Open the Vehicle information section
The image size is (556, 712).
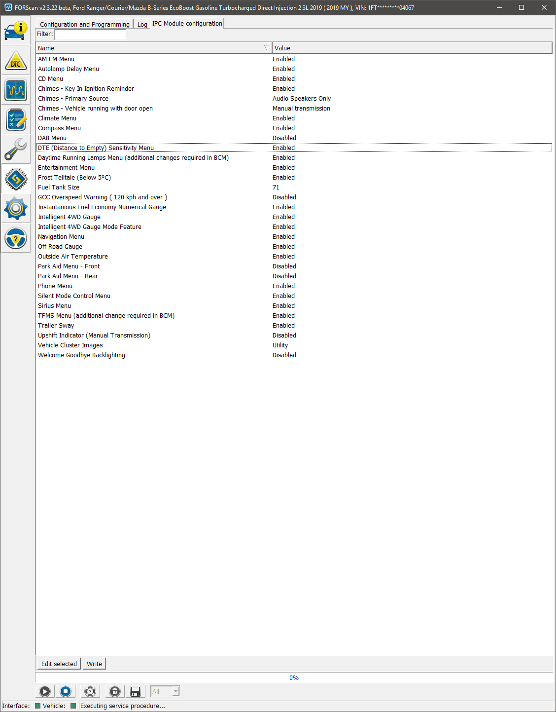pos(16,31)
